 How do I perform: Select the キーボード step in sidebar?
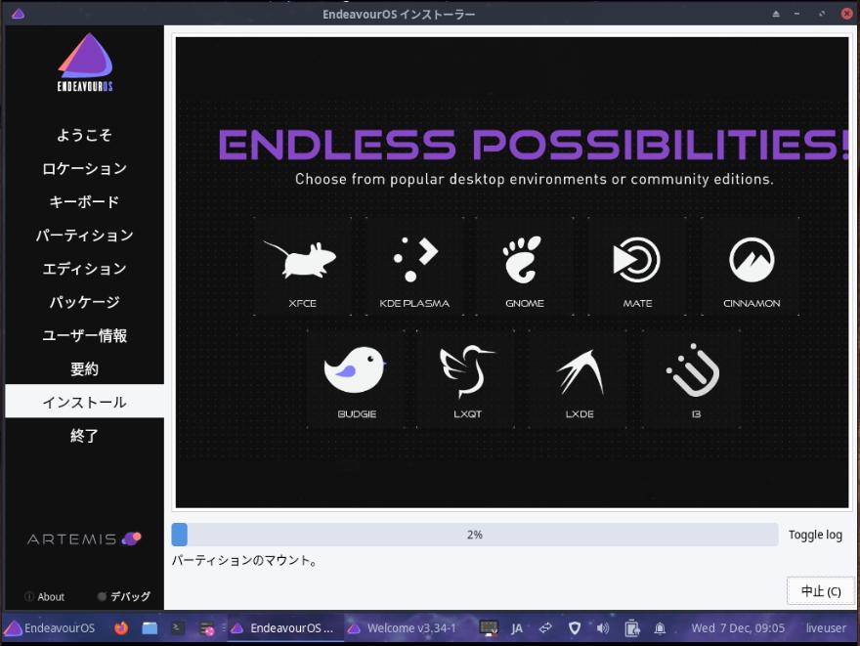click(84, 201)
